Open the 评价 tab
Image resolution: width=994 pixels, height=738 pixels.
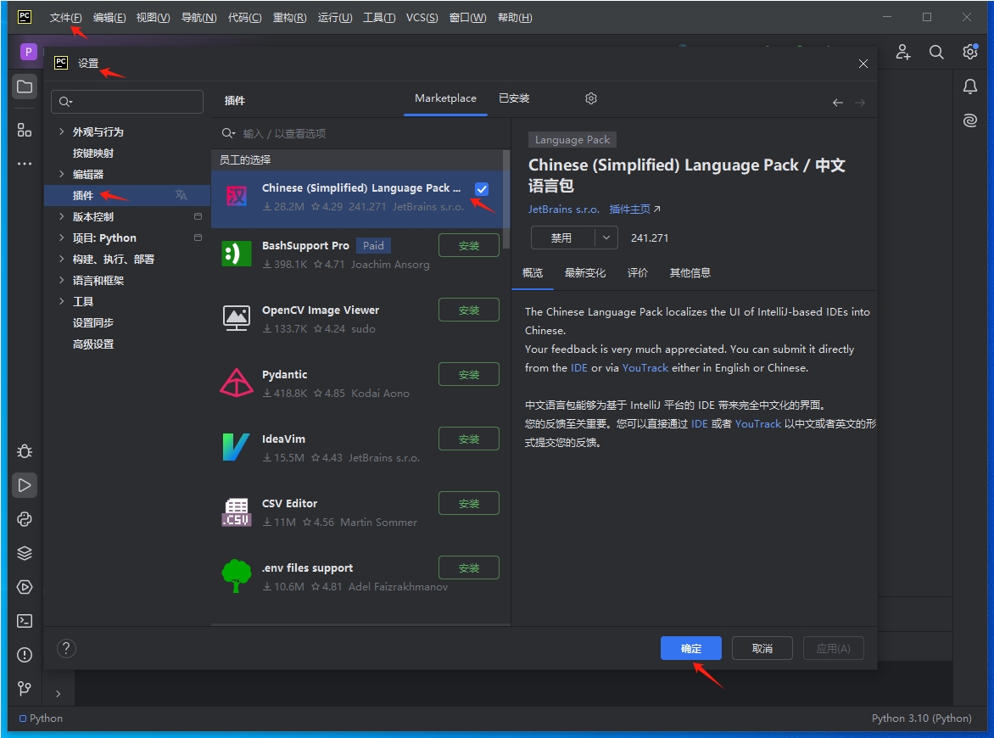pos(638,272)
